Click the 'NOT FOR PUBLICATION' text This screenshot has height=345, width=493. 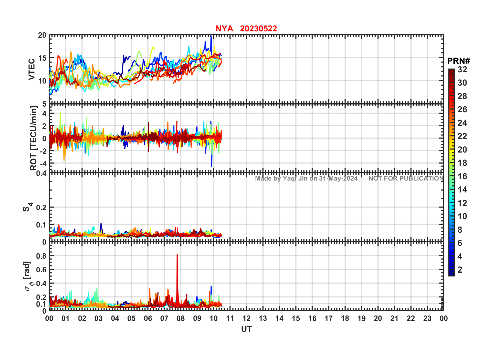[x=406, y=178]
